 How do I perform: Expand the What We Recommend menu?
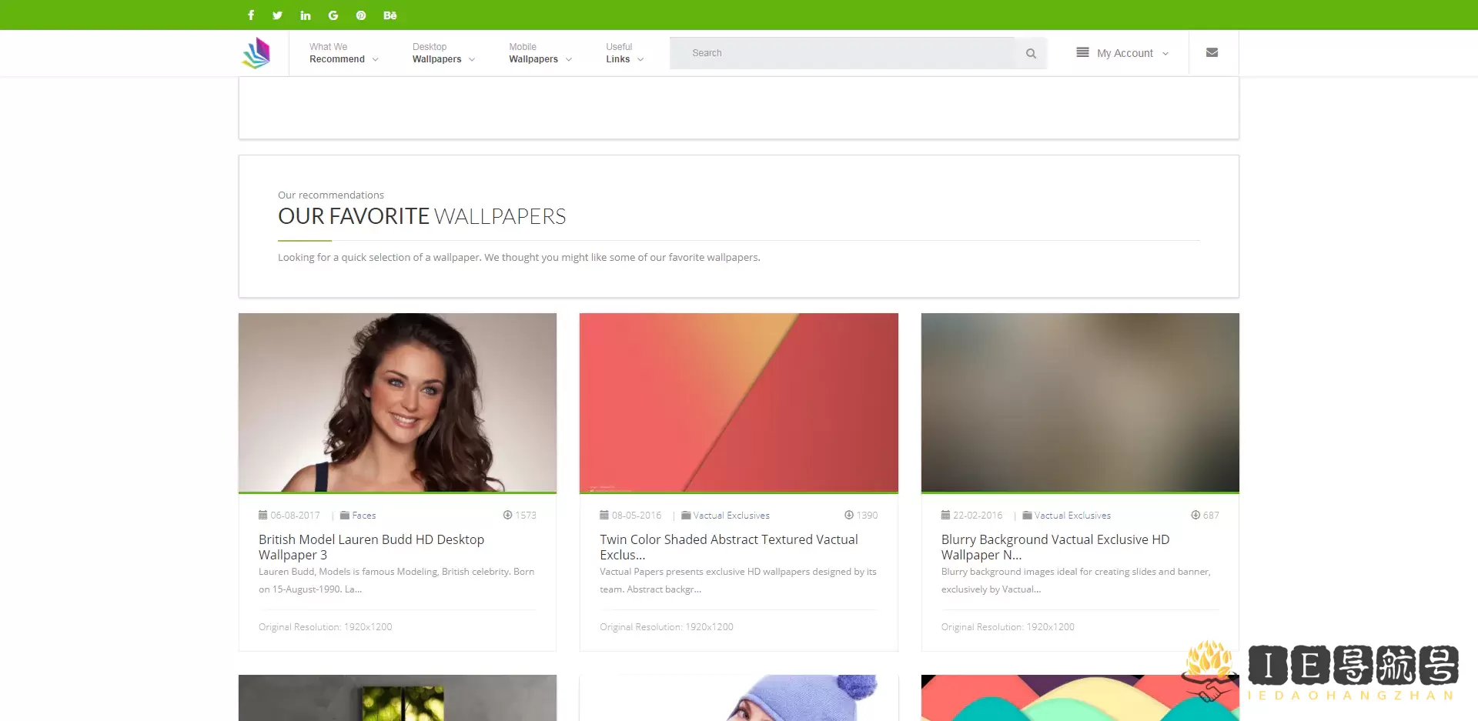click(x=343, y=53)
